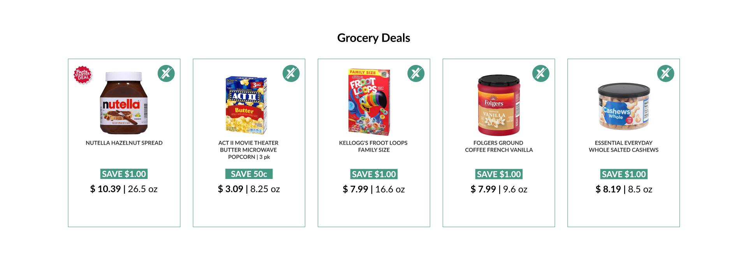Open ACT II Movie Theater Butter Popcorn title
This screenshot has width=748, height=261.
(x=249, y=150)
